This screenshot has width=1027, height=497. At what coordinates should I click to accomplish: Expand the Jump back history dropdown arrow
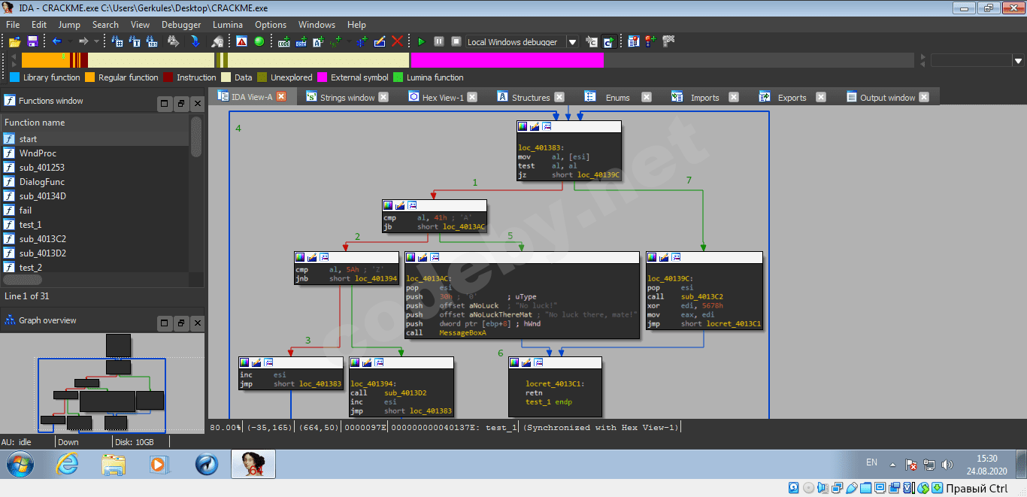click(70, 42)
